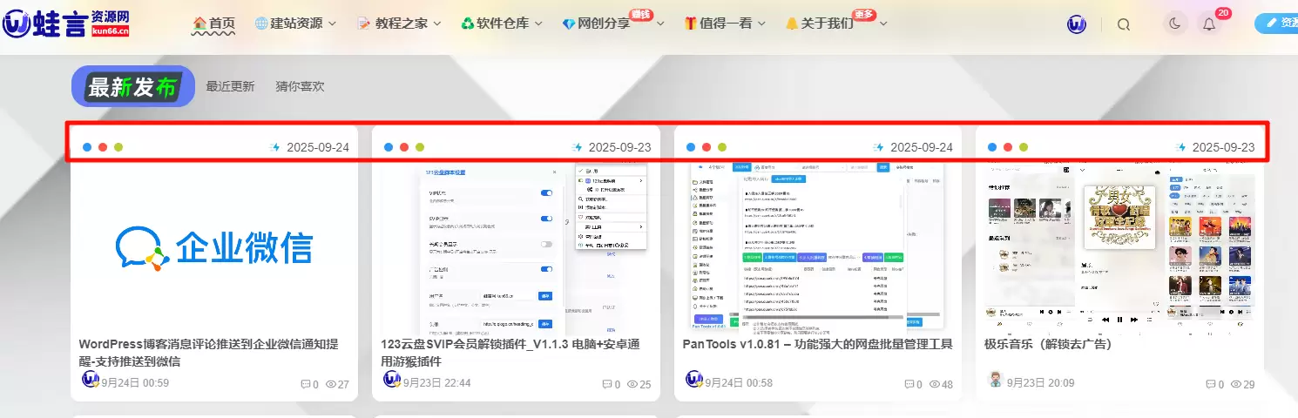The height and width of the screenshot is (418, 1298).
Task: Click the blue 资源 button with pencil icon
Action: [1276, 24]
